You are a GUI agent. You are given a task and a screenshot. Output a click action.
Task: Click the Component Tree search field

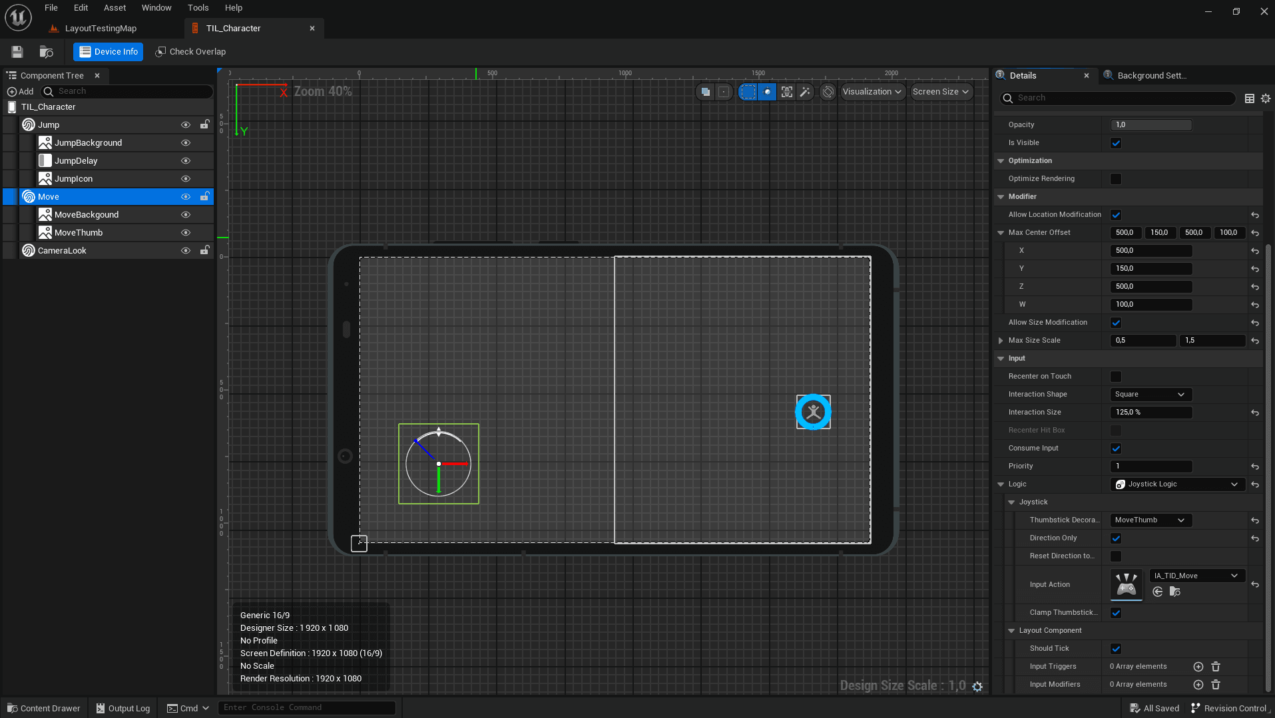click(x=127, y=92)
